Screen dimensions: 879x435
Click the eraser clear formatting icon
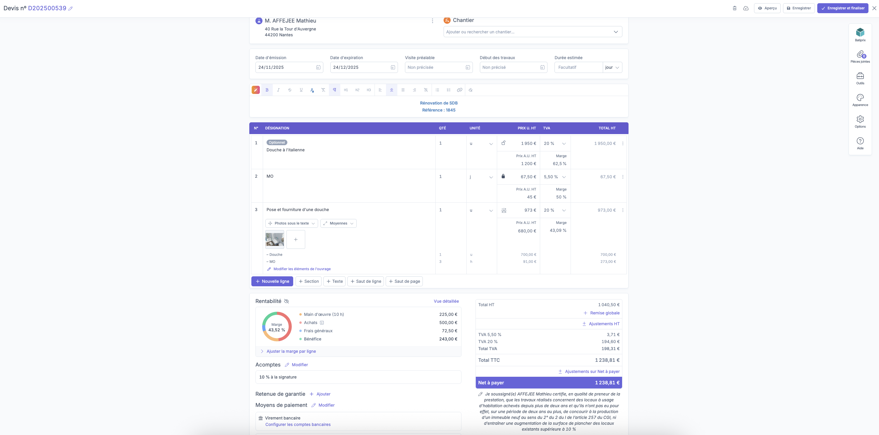point(471,90)
